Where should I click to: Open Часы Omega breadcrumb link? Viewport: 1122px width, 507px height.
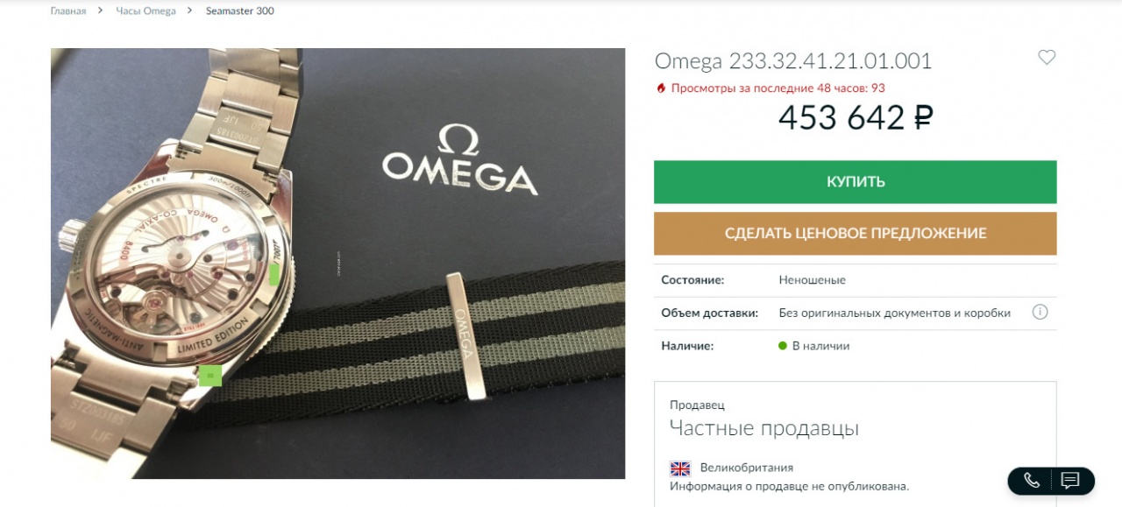[x=146, y=11]
